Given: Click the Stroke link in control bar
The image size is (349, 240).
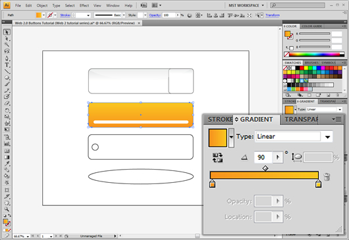Looking at the screenshot, I should pyautogui.click(x=65, y=15).
